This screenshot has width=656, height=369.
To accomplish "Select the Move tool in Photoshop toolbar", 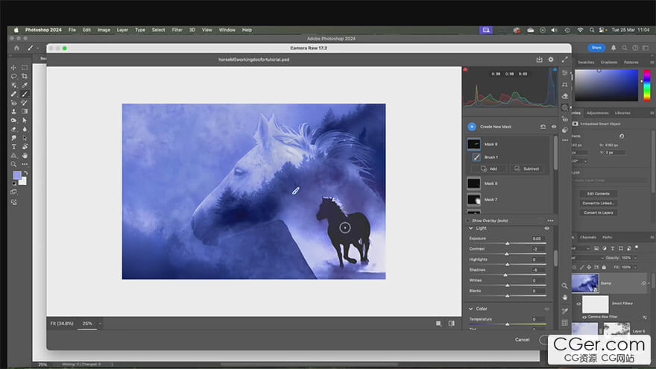I will 13,67.
